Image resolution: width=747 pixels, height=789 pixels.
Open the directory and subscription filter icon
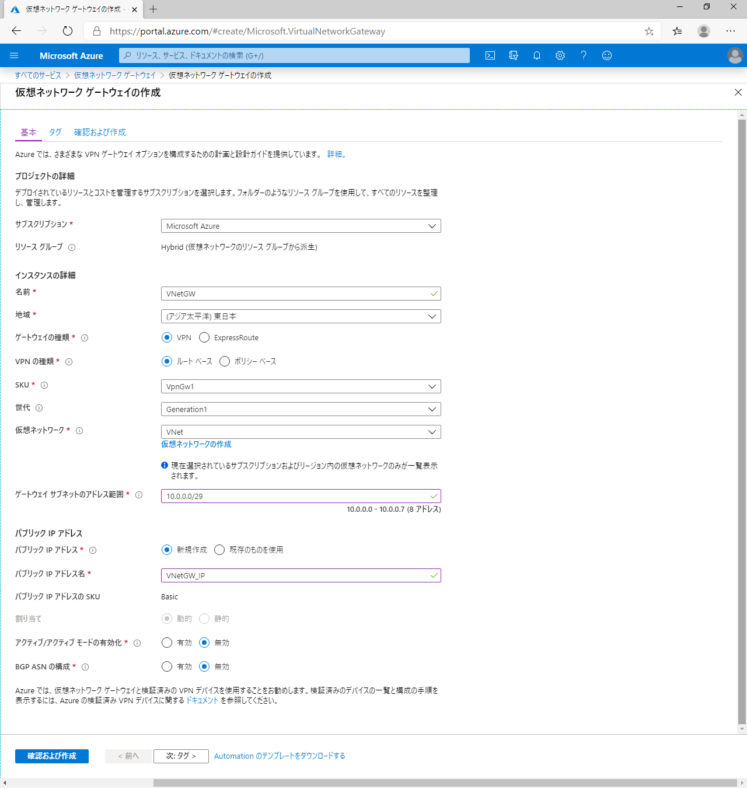pyautogui.click(x=514, y=55)
